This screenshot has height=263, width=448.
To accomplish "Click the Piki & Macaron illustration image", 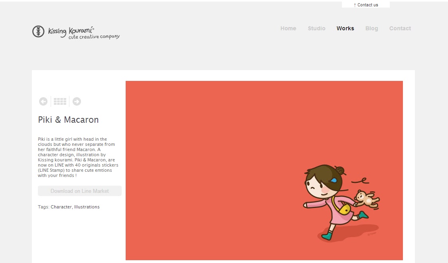I will pos(264,170).
